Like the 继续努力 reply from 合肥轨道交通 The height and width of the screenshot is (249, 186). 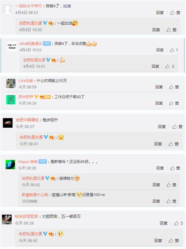[x=171, y=185]
